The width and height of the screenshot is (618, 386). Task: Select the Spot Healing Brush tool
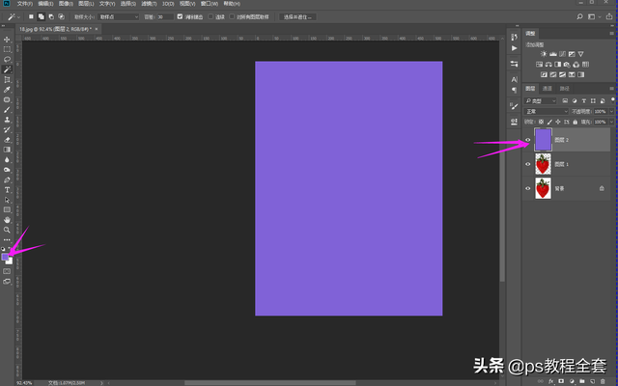tap(7, 99)
